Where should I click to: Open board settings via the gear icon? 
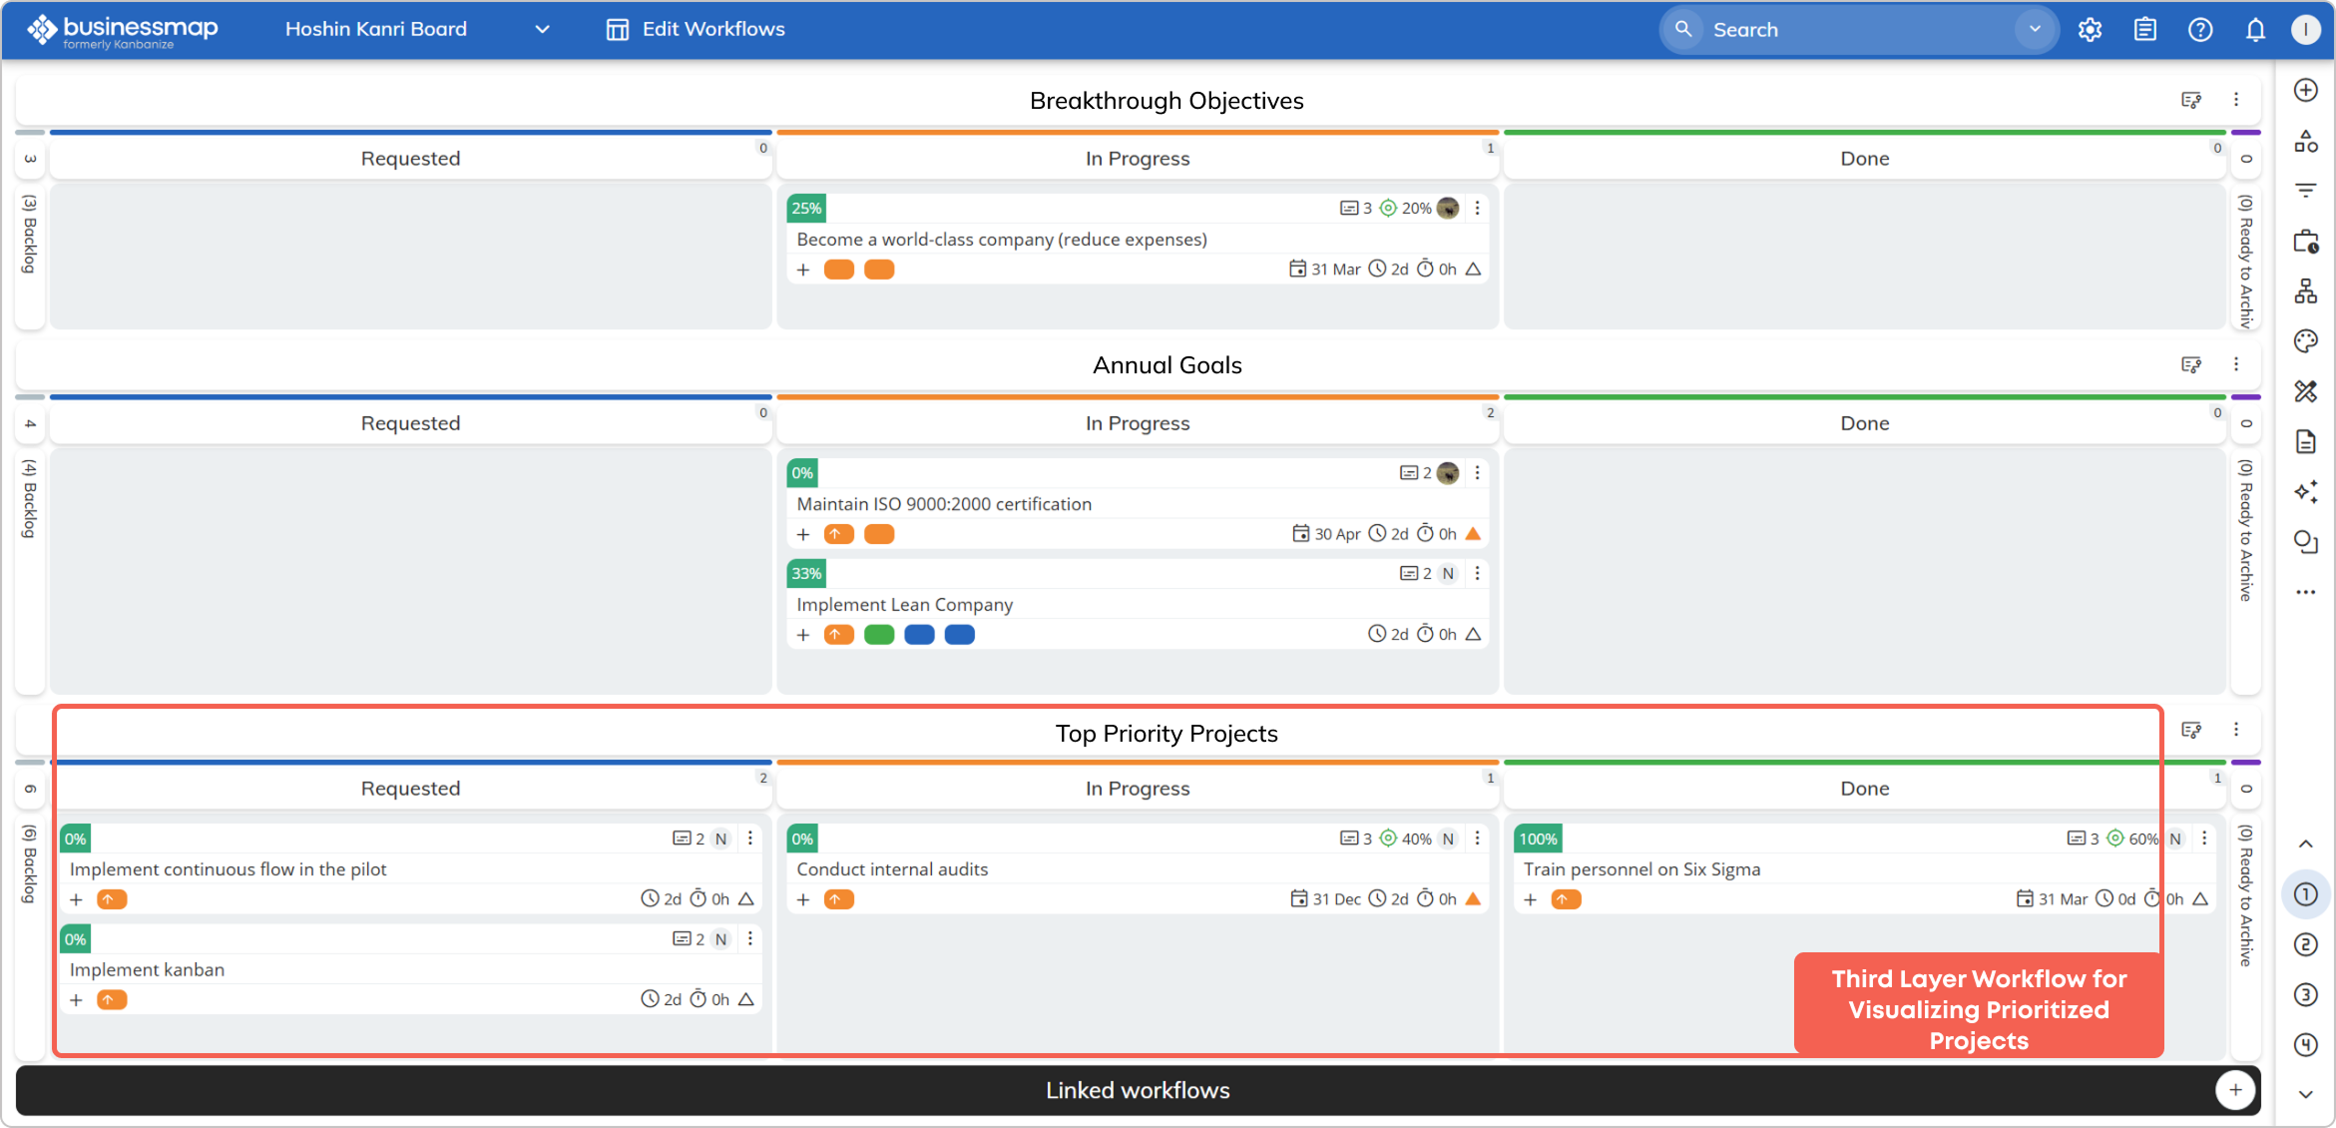(2090, 29)
